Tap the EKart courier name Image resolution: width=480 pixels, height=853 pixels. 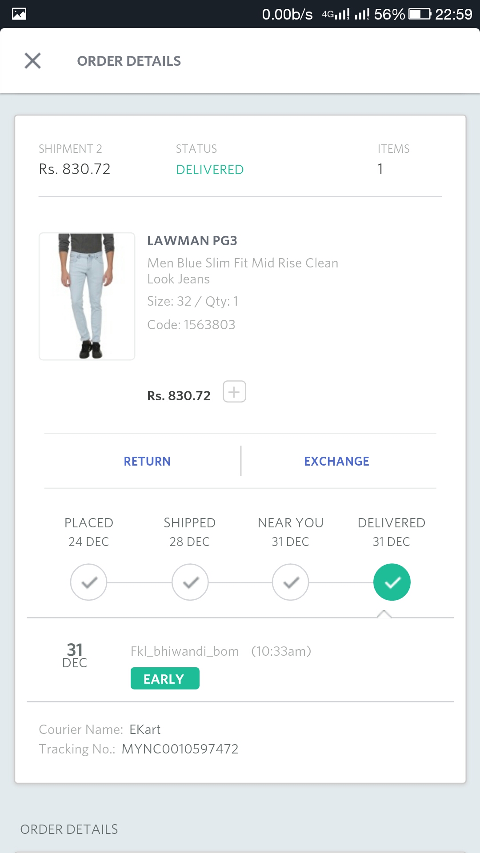coord(145,729)
